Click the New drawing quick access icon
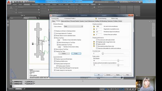Image resolution: width=162 pixels, height=91 pixels. click(x=13, y=2)
